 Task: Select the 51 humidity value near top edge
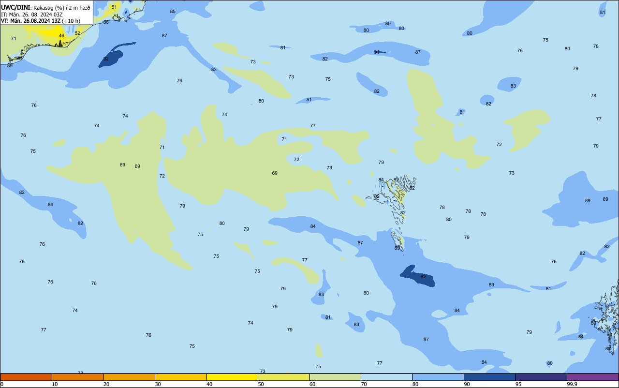(x=114, y=7)
